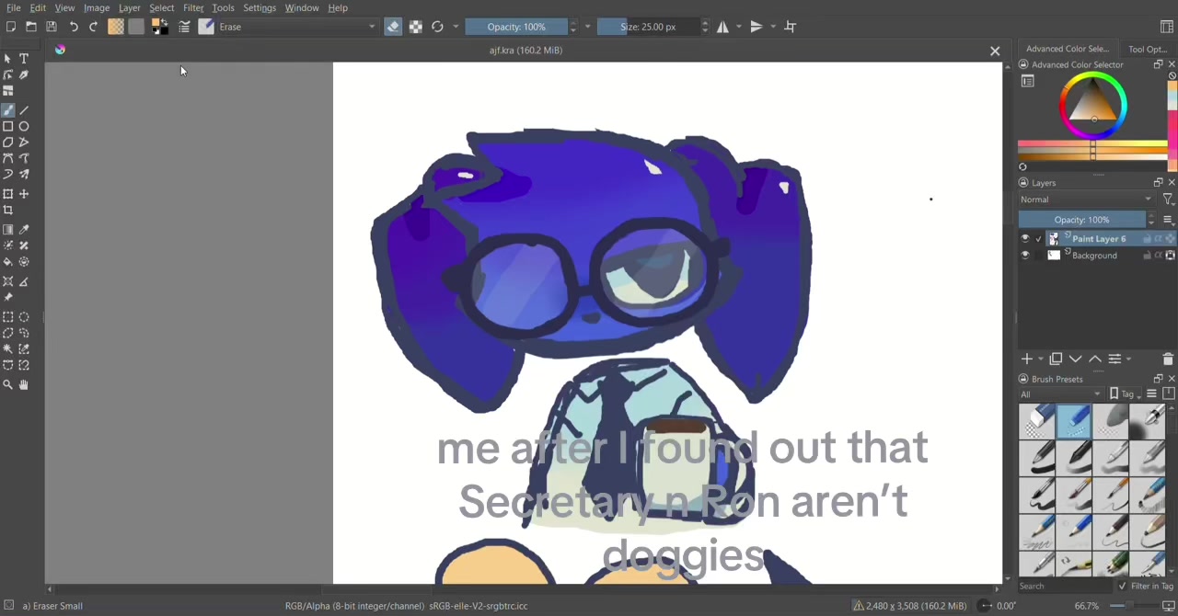The height and width of the screenshot is (616, 1178).
Task: Delete layer with trash icon
Action: (x=1168, y=359)
